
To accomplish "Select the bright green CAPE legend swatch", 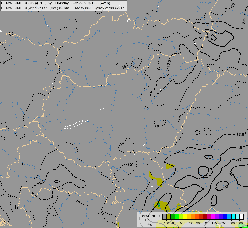I will pos(177,217).
